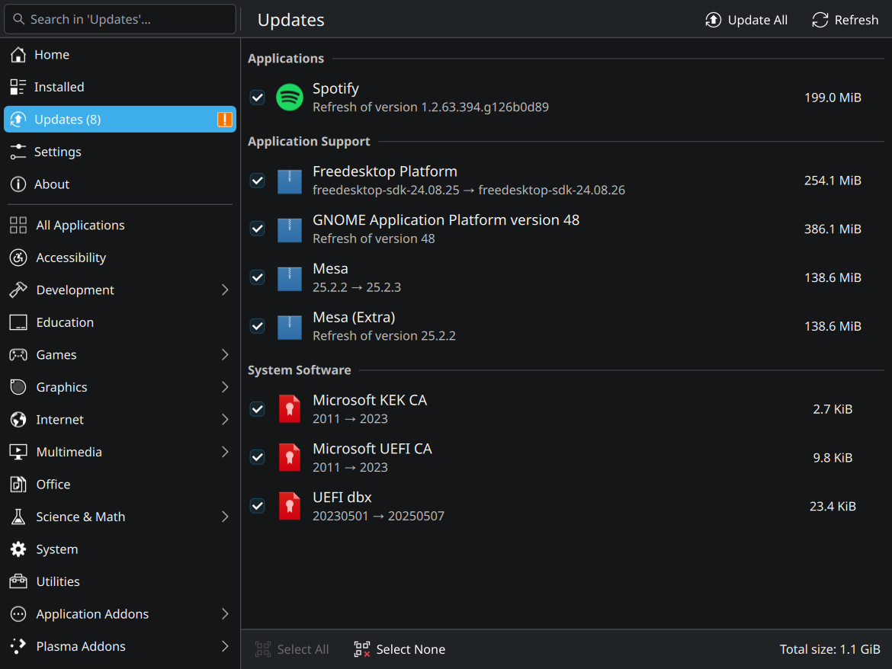
Task: Uncheck the GNOME Application Platform checkbox
Action: tap(258, 229)
